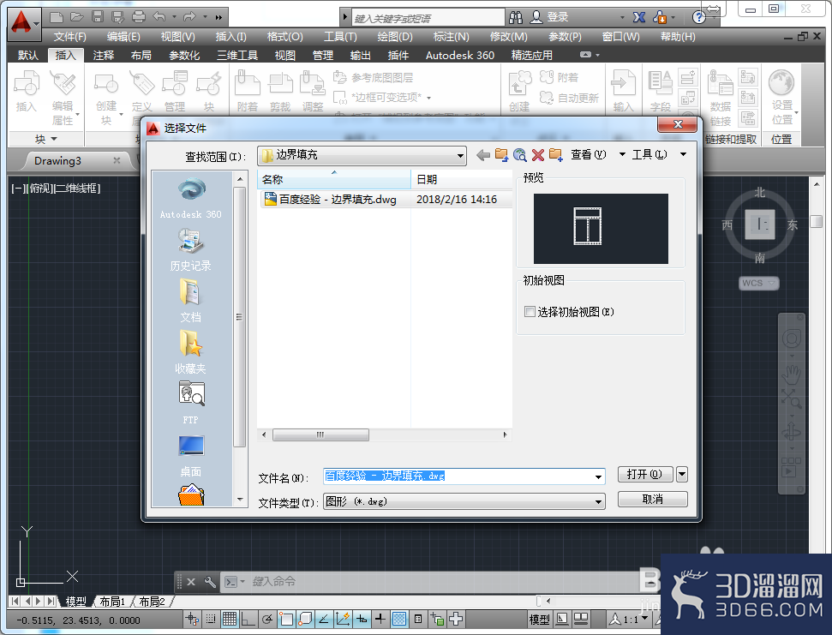Open the FTP location in places list
832x635 pixels.
[191, 403]
